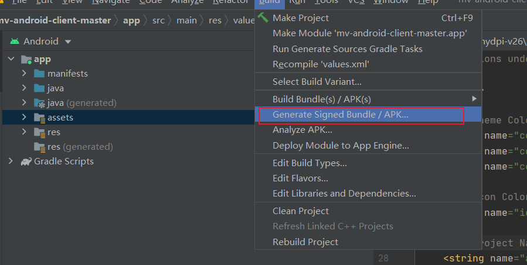Screen dimensions: 527x265
Task: Click the green Android robot icon
Action: pyautogui.click(x=15, y=42)
